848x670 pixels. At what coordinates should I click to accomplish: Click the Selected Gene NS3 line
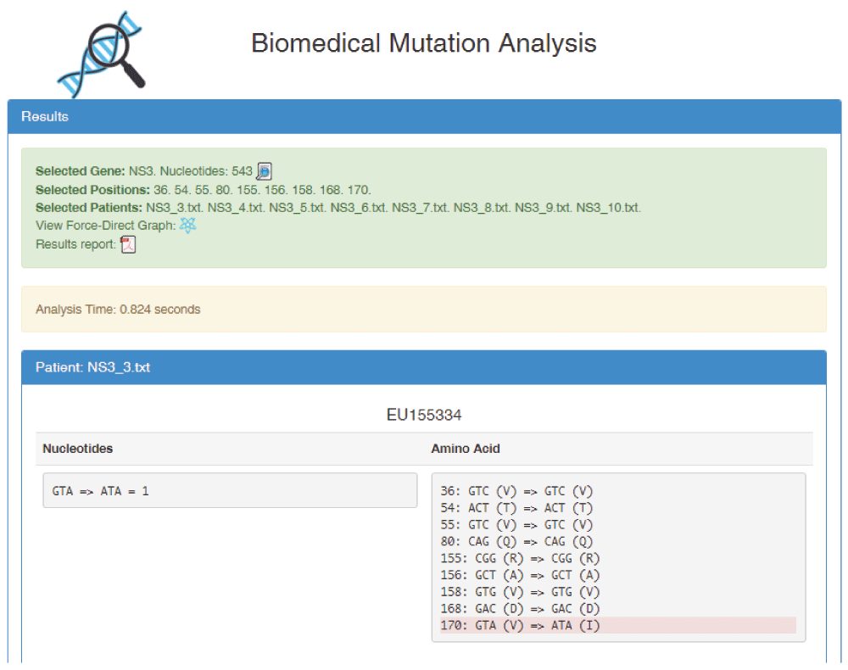(144, 171)
